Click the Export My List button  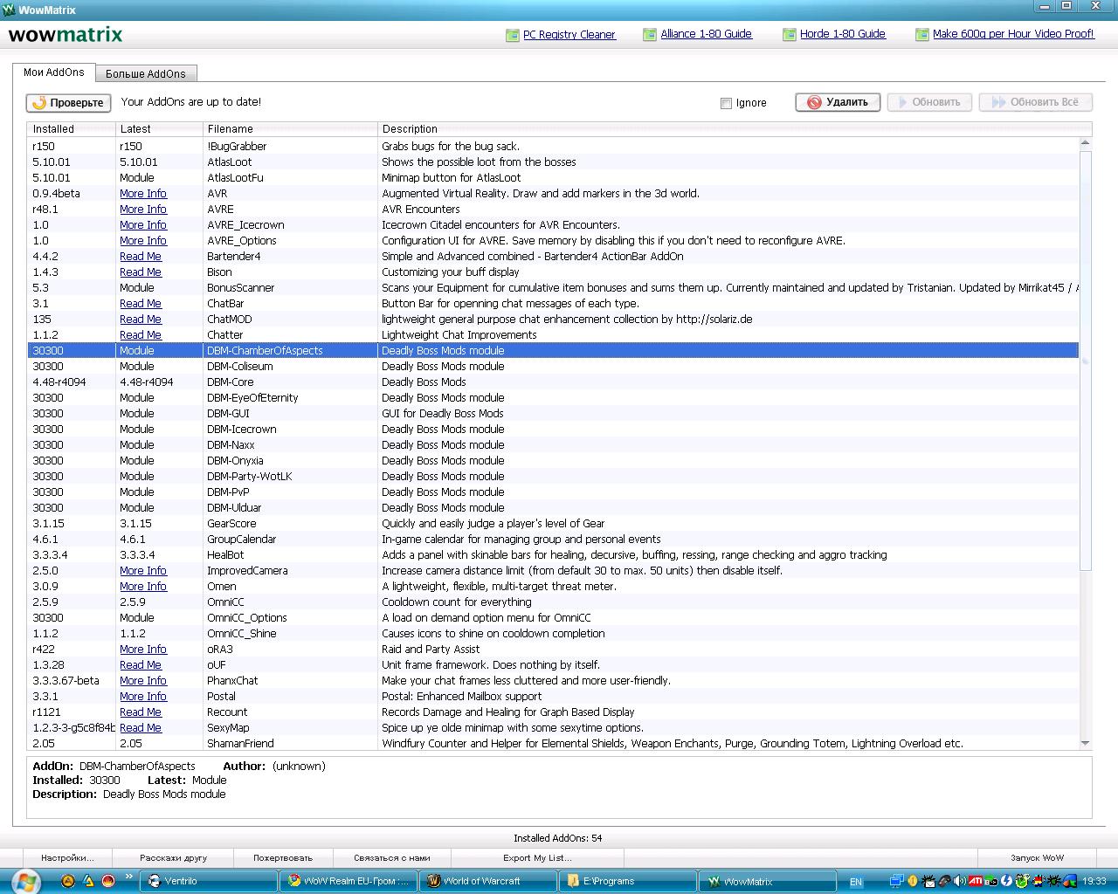(x=538, y=857)
